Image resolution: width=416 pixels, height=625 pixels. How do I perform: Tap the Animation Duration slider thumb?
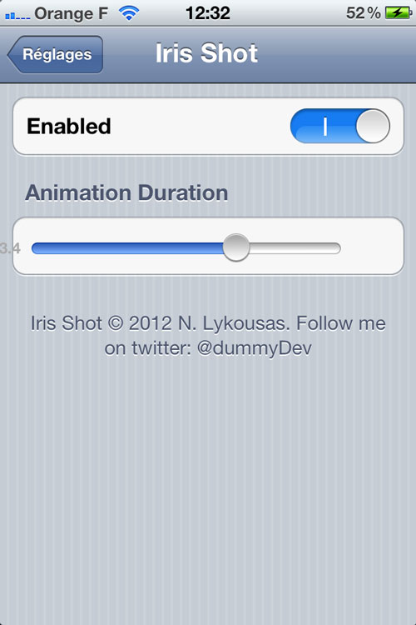point(236,247)
